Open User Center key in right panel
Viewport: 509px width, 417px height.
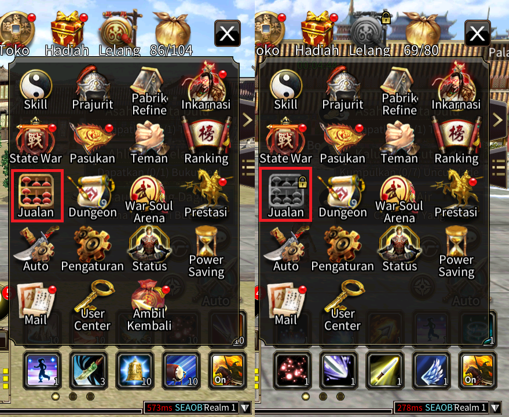[x=343, y=306]
